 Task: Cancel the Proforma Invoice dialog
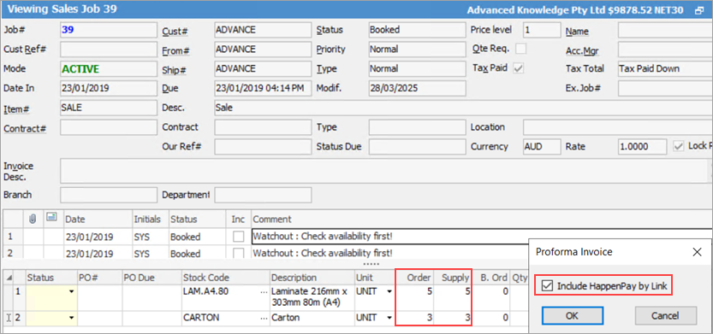[x=665, y=315]
